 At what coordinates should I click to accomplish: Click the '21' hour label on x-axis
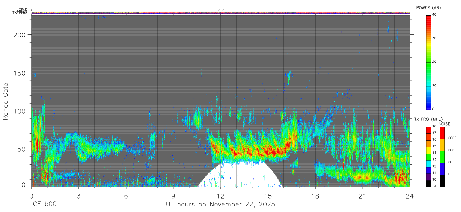pos(363,196)
